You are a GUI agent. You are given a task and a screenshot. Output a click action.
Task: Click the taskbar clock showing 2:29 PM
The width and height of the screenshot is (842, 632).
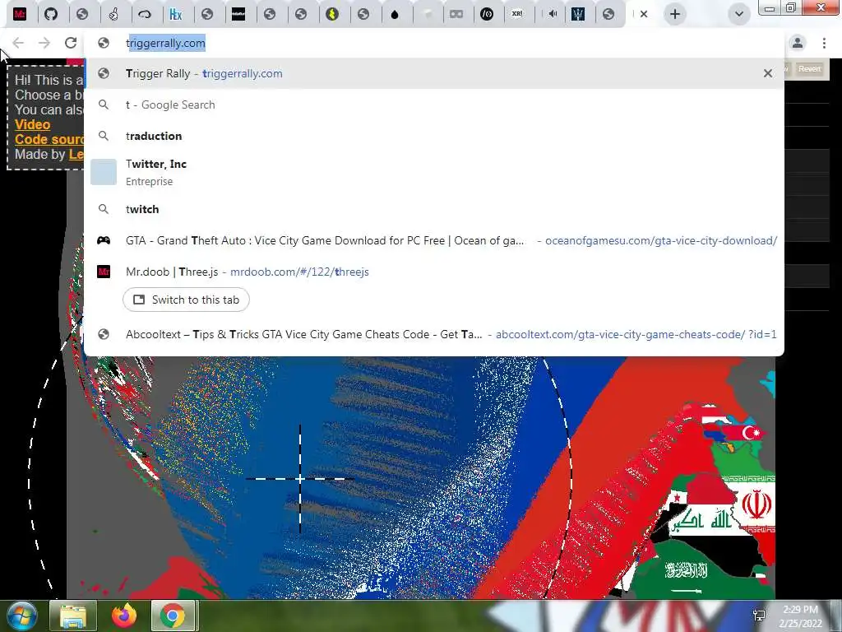800,616
